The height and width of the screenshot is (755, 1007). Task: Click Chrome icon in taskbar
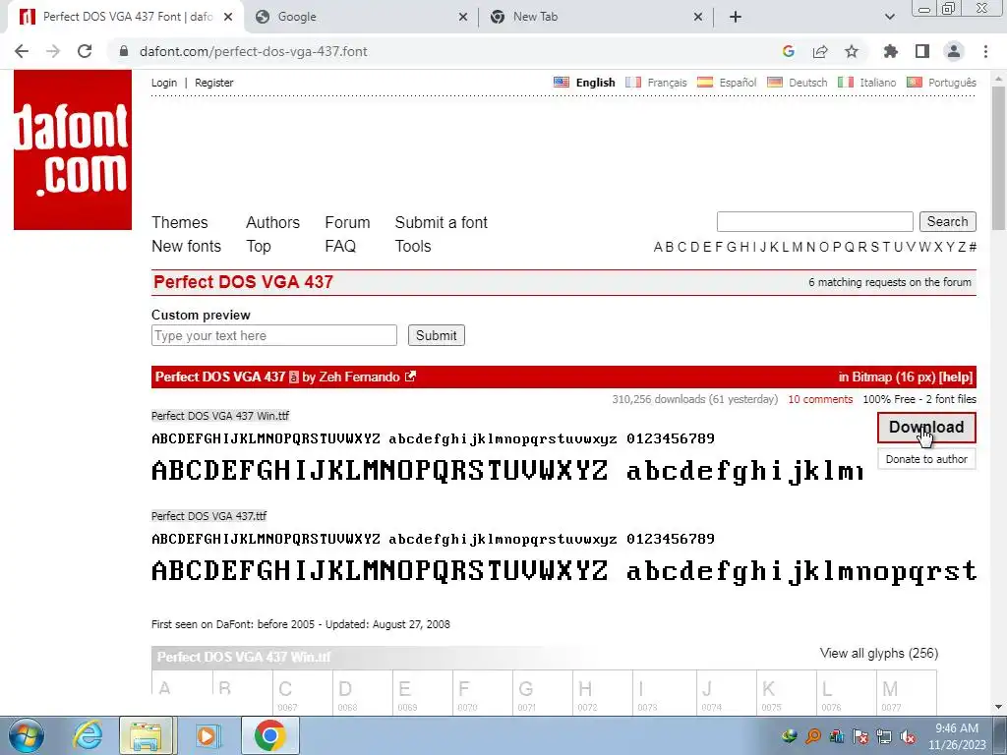click(x=269, y=735)
